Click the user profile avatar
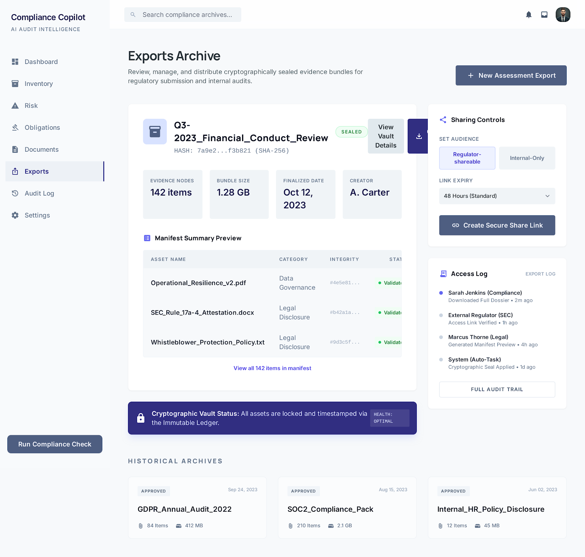The height and width of the screenshot is (557, 585). point(563,15)
